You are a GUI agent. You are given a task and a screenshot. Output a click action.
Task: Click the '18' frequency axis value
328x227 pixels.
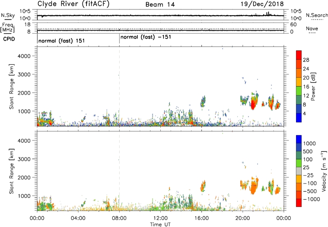(27, 25)
